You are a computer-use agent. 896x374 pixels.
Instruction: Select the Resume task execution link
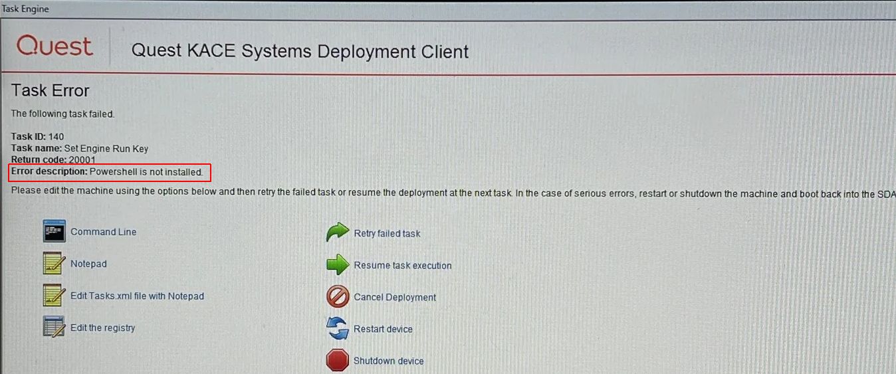pyautogui.click(x=402, y=265)
